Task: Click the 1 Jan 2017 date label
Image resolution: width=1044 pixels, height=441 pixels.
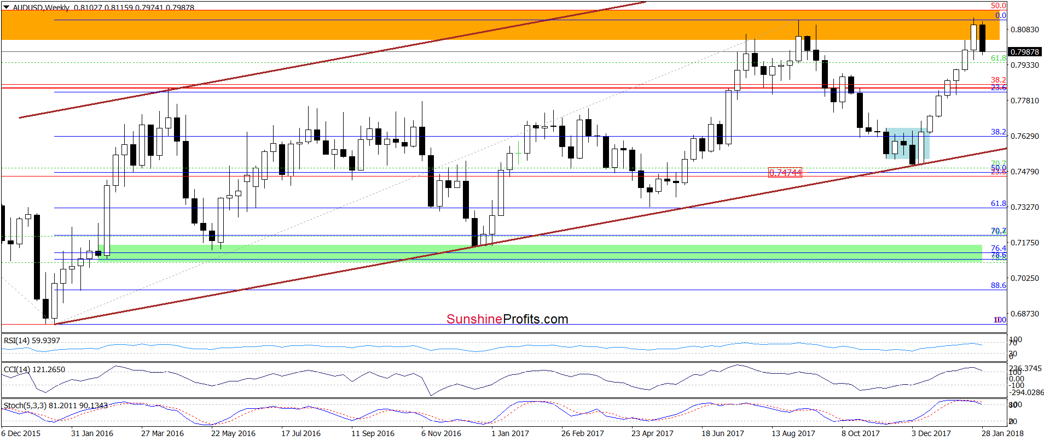Action: pyautogui.click(x=510, y=433)
